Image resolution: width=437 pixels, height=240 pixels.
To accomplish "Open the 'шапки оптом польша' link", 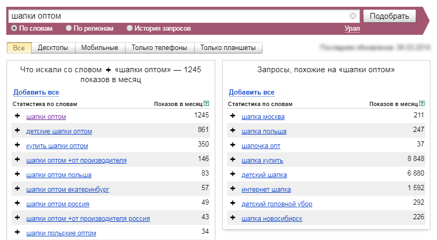I will [x=59, y=175].
